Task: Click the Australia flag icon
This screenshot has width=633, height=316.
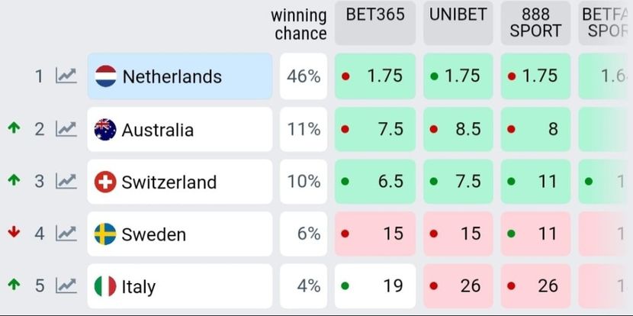Action: pos(105,130)
